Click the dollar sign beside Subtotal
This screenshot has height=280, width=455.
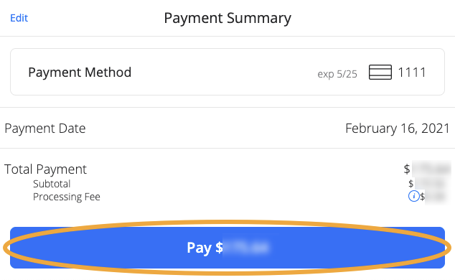pos(411,183)
